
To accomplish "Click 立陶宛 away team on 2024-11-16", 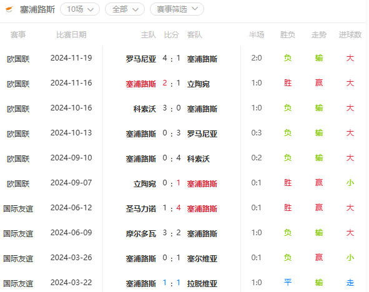I will click(x=199, y=84).
